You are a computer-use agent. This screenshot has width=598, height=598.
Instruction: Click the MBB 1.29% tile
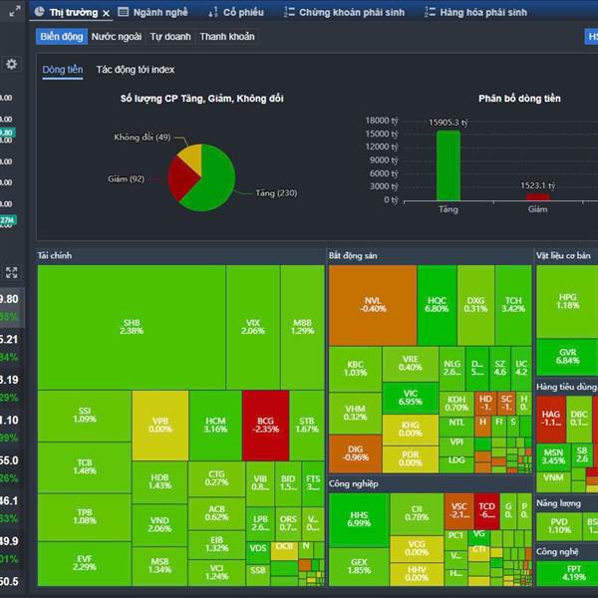[x=302, y=327]
